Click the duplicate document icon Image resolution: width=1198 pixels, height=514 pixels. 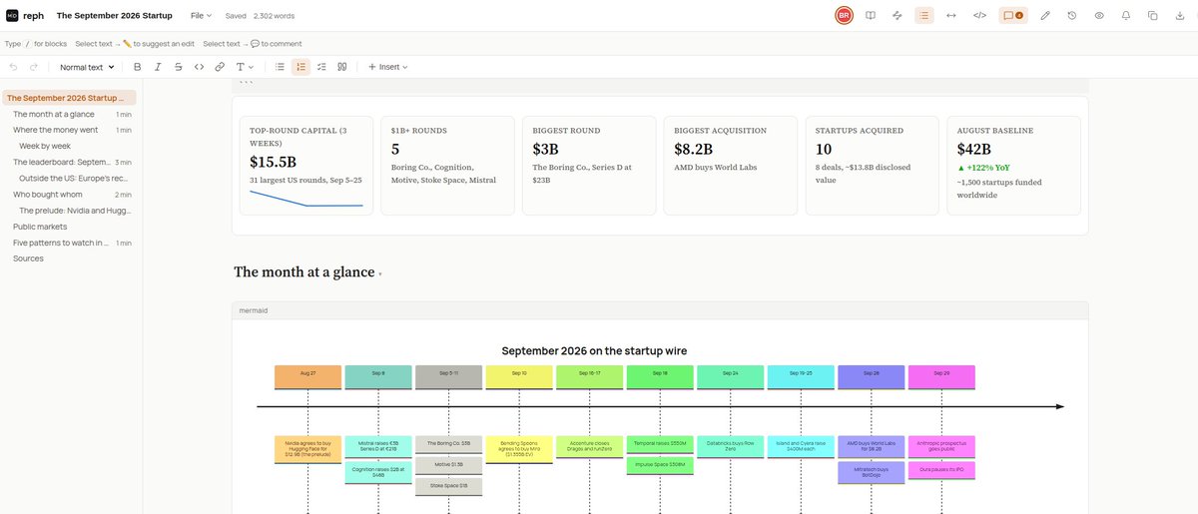pos(1153,16)
